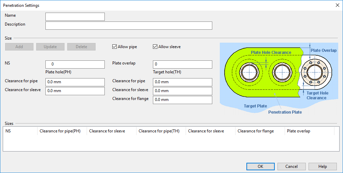Close the Penetration Settings dialog
The height and width of the screenshot is (173, 343).
(x=337, y=5)
